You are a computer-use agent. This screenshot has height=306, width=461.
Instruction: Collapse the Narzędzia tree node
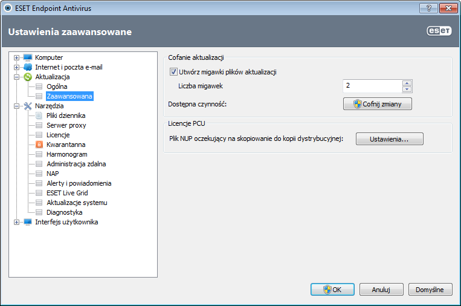pos(16,106)
